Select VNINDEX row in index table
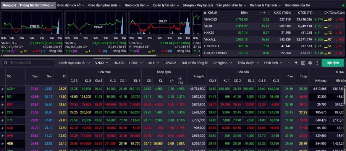346x151 pixels. coord(274,20)
